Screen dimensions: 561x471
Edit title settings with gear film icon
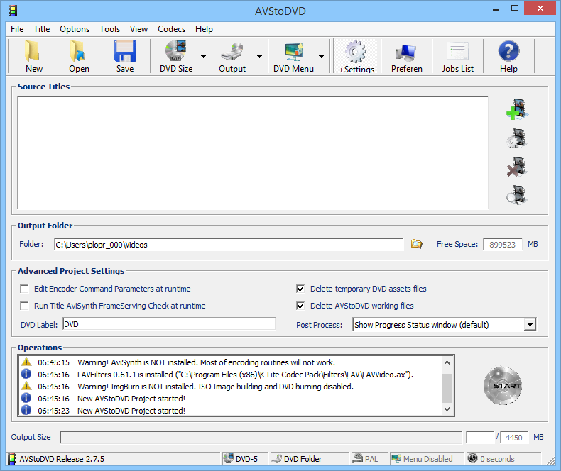click(x=517, y=138)
